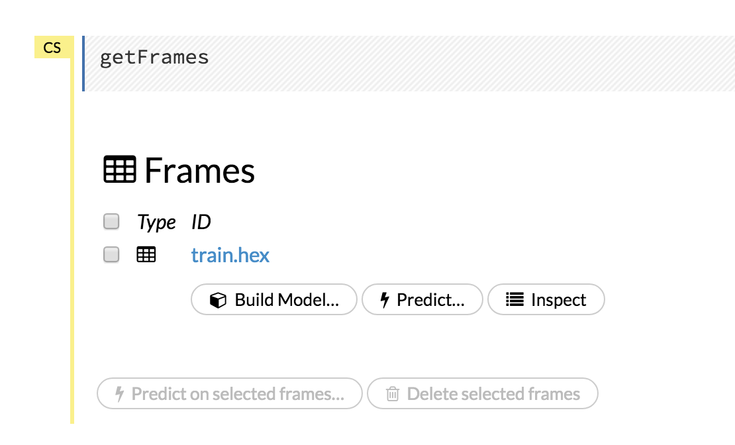Click the Predict button for train.hex
The image size is (735, 445).
click(422, 299)
